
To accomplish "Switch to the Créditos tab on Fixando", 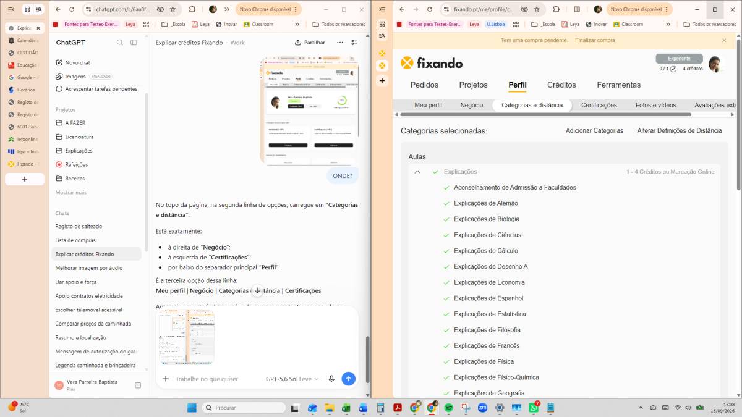I will coord(561,85).
